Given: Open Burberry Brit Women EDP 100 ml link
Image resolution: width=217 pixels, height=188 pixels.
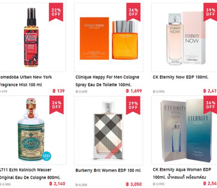Looking at the screenshot, I should 108,171.
